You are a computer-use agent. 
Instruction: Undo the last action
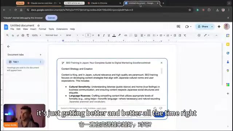click(13, 35)
